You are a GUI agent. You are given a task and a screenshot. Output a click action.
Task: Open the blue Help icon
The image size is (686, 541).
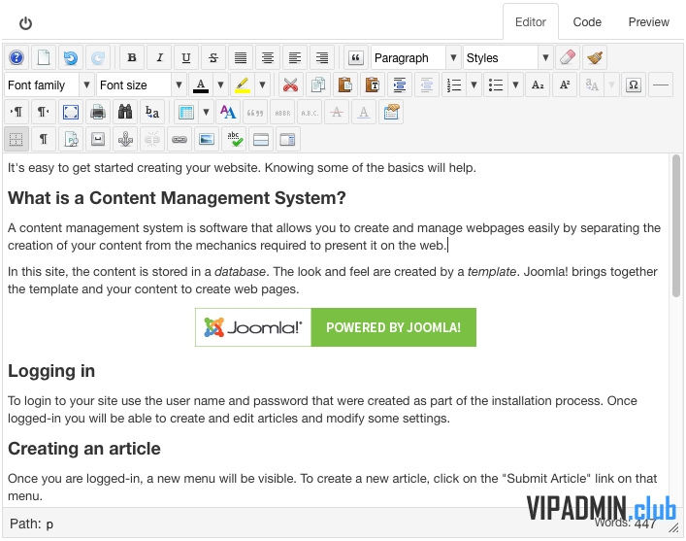[16, 57]
